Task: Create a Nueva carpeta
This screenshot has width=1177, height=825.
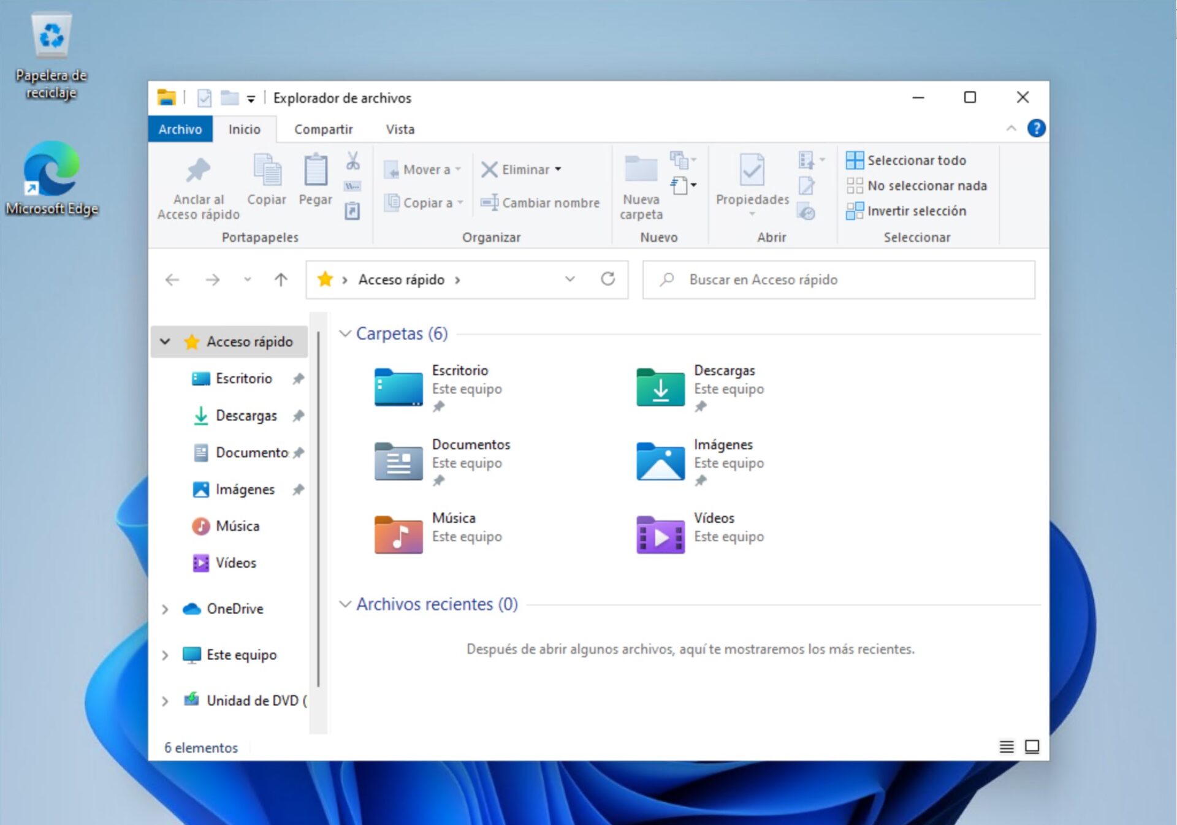Action: 640,184
